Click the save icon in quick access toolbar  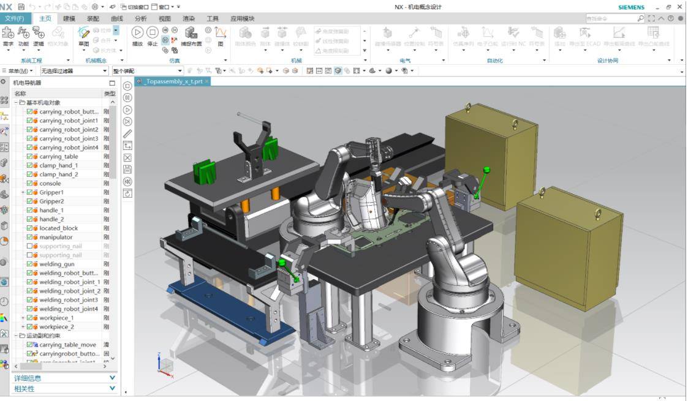(22, 7)
